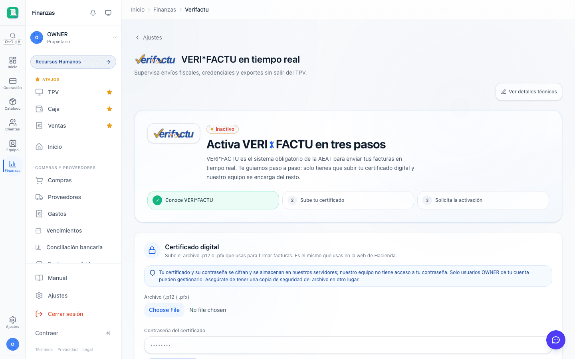Screen dimensions: 575x359
Task: Click Ver detalles técnicos button
Action: click(x=529, y=92)
